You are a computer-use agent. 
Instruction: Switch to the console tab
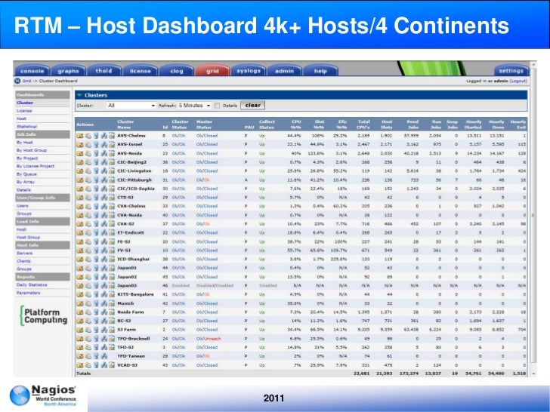[32, 71]
